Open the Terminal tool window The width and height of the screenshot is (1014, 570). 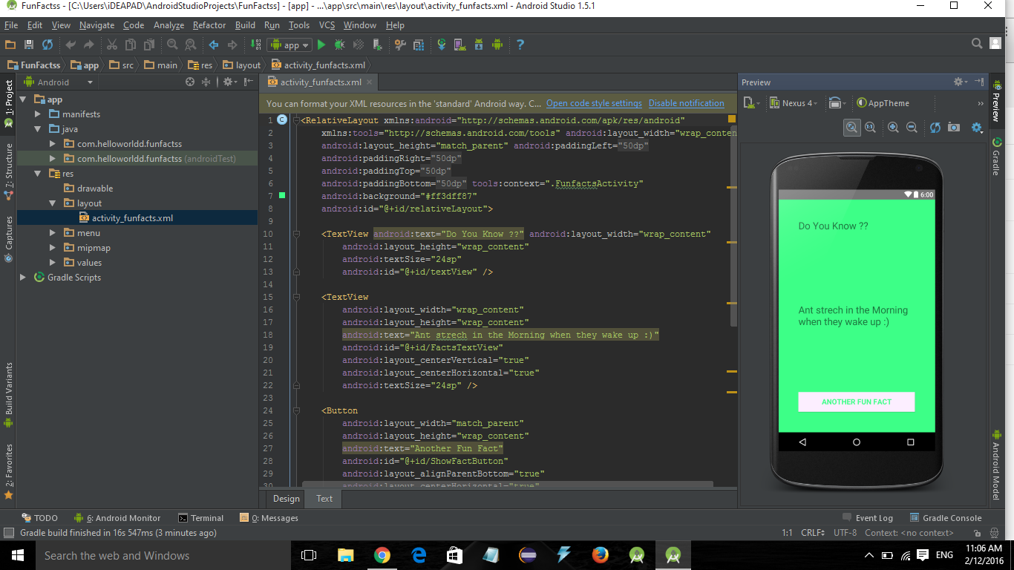coord(201,518)
